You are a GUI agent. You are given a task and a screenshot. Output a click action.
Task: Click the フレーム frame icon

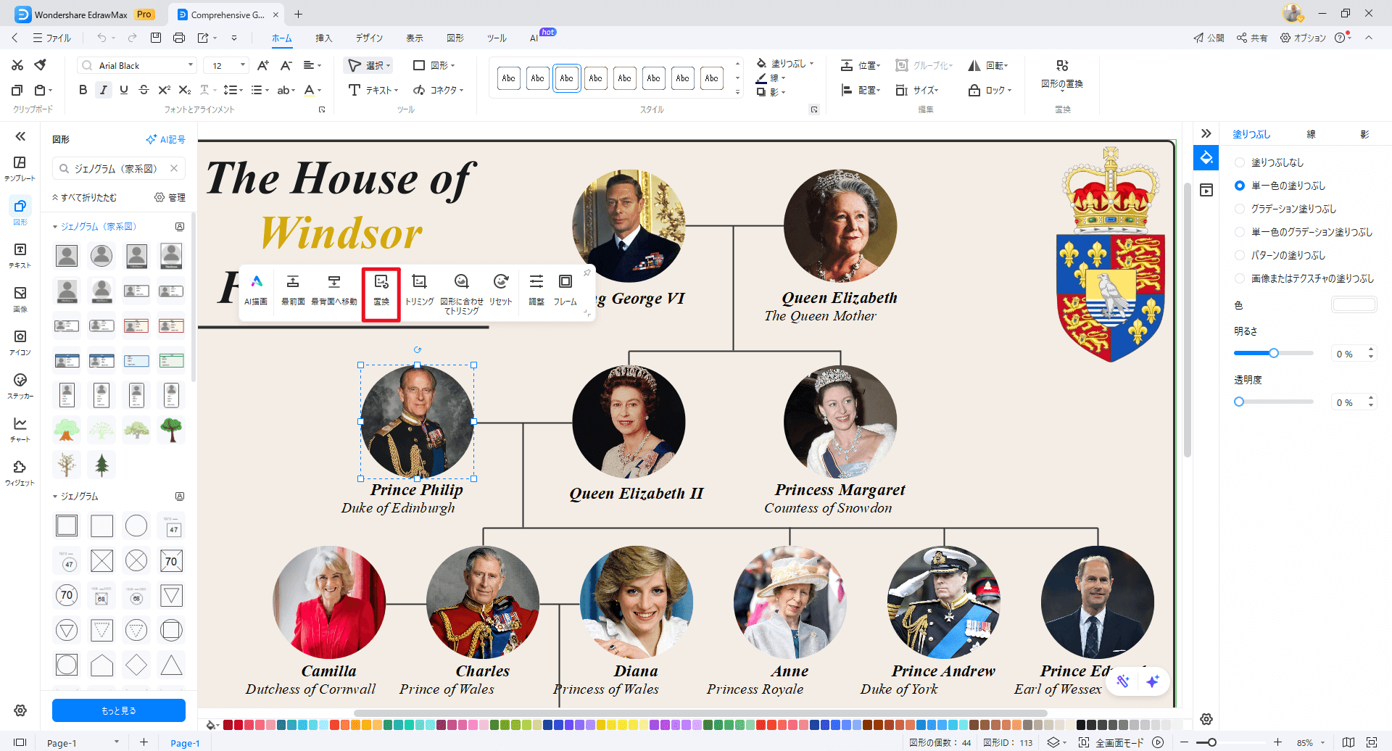(x=565, y=289)
